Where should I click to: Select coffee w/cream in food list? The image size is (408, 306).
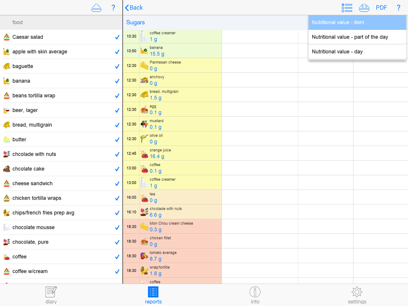61,271
